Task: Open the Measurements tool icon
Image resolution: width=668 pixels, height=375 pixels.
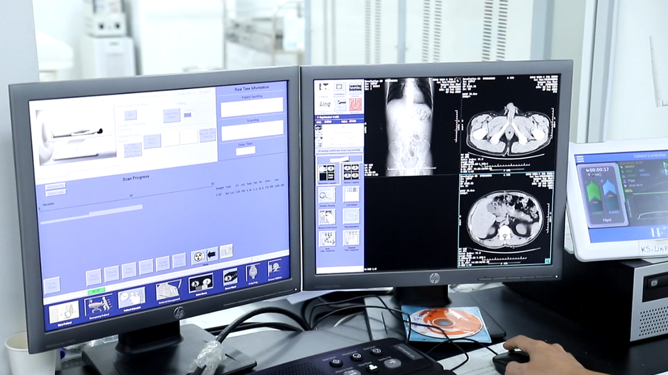Action: coord(351,216)
